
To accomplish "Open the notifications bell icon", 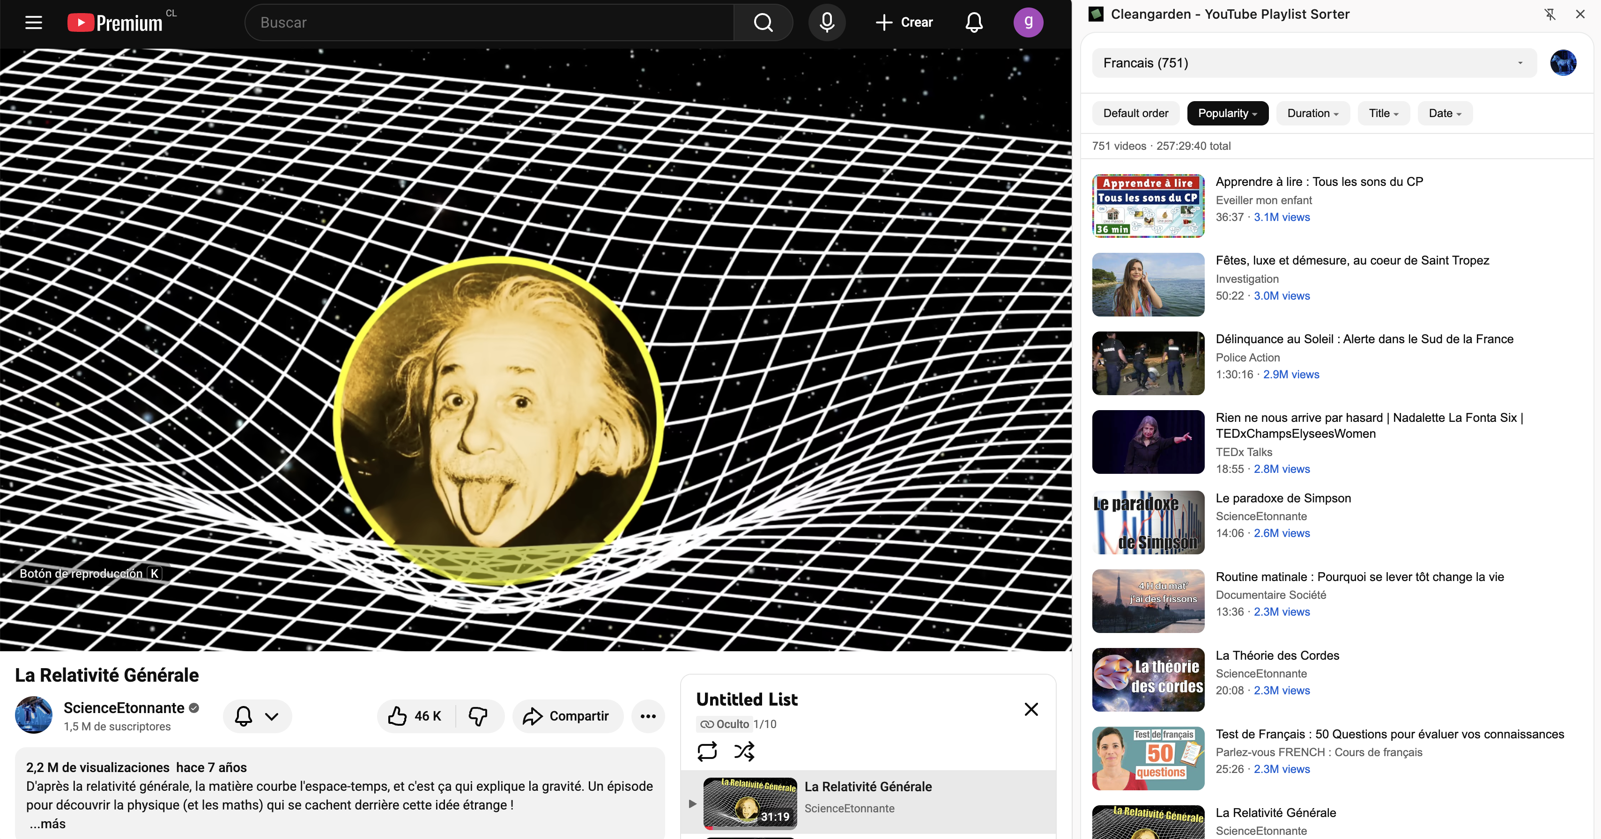I will (973, 22).
